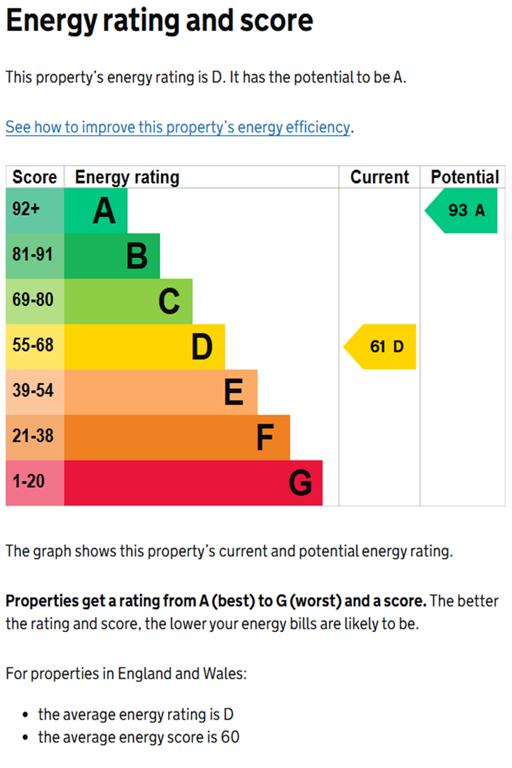Click the current 61 D arrow marker
This screenshot has height=768, width=512.
[x=381, y=347]
